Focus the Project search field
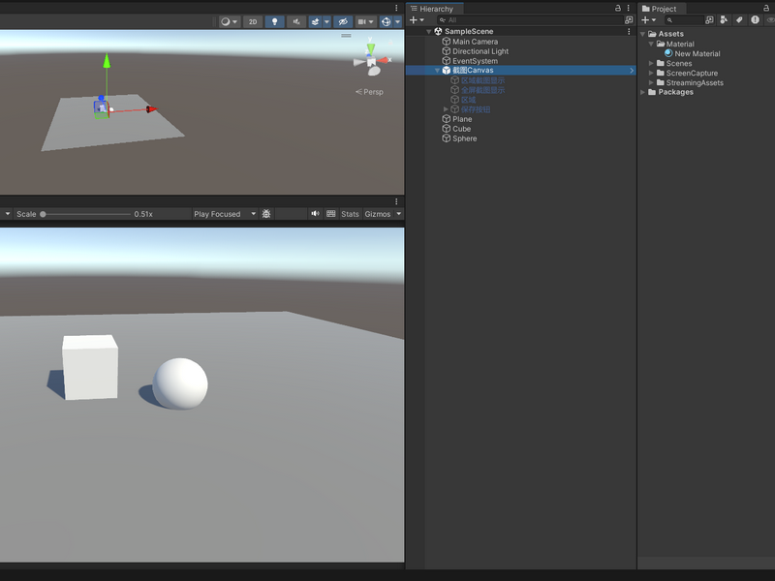The width and height of the screenshot is (775, 581). tap(684, 20)
